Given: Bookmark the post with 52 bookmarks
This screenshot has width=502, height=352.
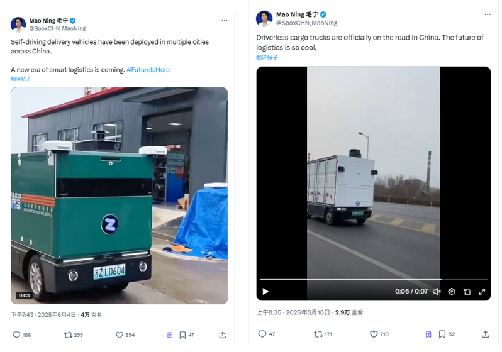Looking at the screenshot, I should [442, 334].
